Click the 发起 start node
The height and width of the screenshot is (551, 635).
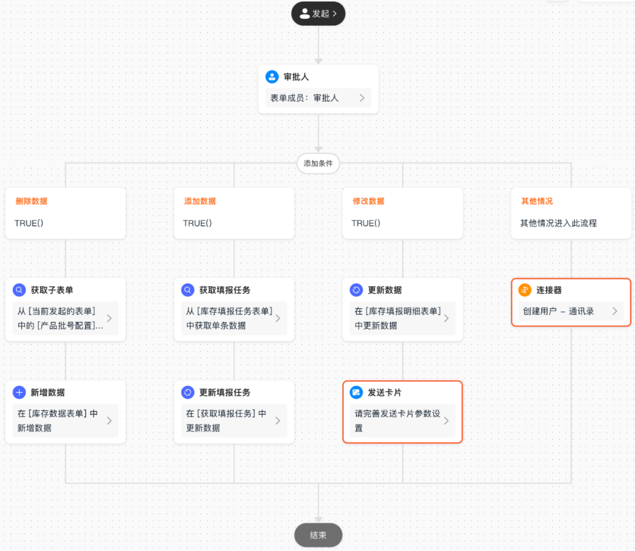point(318,14)
